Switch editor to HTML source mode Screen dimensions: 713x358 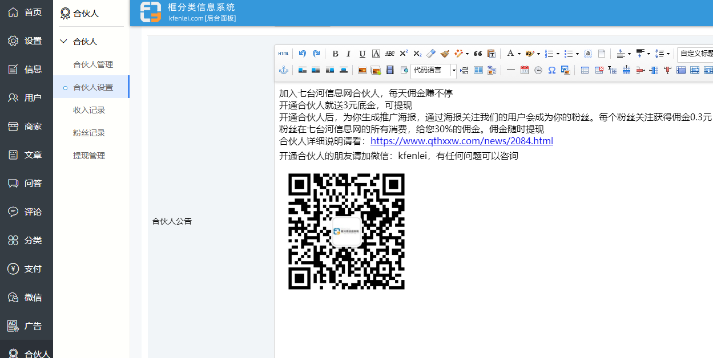tap(284, 54)
